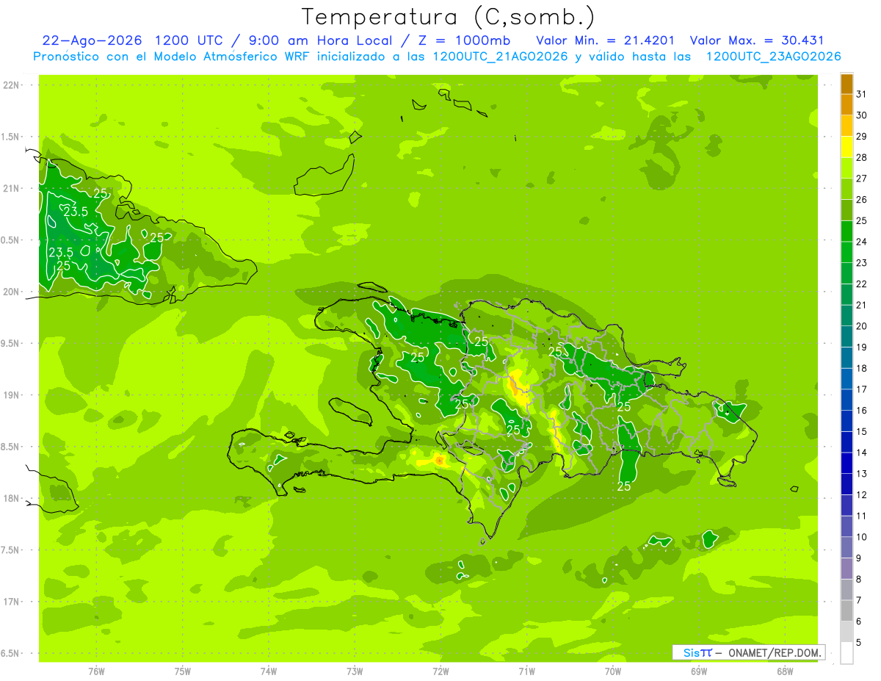Screen dimensions: 881x681
Task: Click the '74W' longitude label
Action: point(269,671)
